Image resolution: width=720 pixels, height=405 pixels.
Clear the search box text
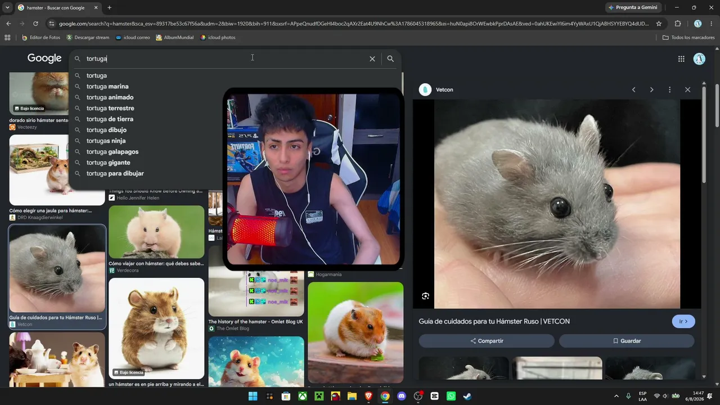pos(372,58)
